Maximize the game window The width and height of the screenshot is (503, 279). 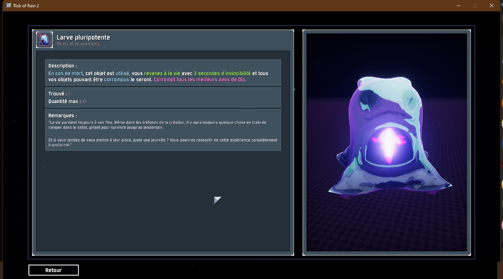pyautogui.click(x=475, y=5)
